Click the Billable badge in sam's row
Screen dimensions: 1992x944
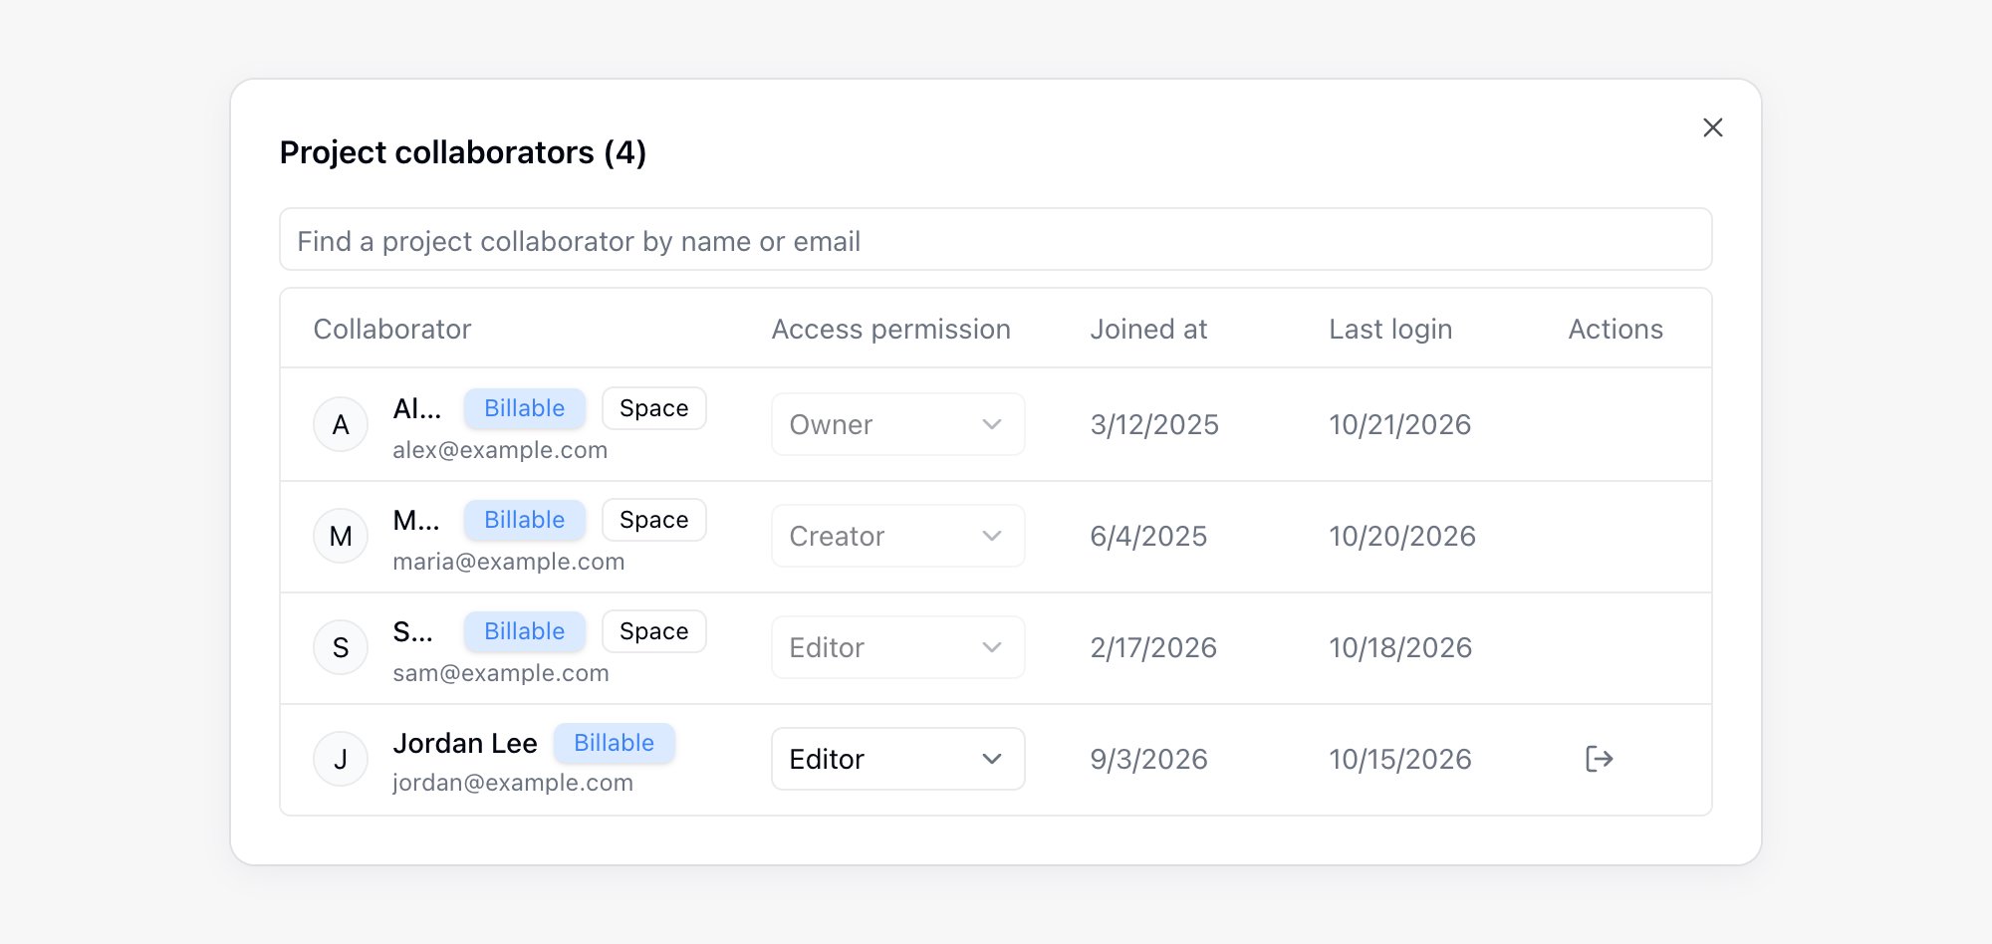[x=524, y=631]
